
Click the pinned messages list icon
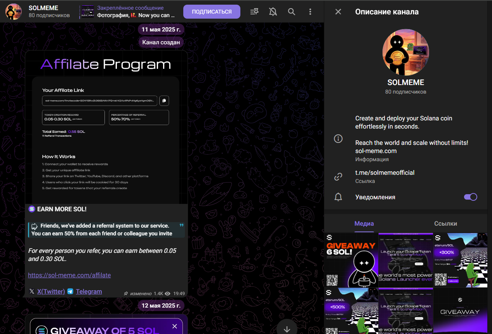[254, 12]
